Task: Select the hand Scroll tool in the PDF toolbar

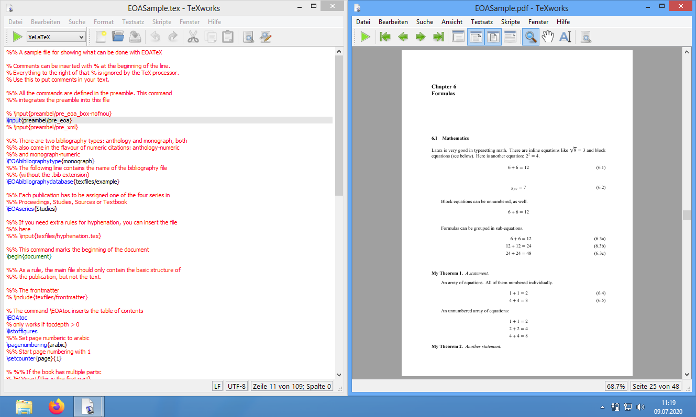Action: tap(548, 37)
